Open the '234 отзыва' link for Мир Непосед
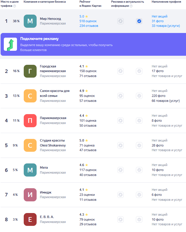 tap(89, 26)
